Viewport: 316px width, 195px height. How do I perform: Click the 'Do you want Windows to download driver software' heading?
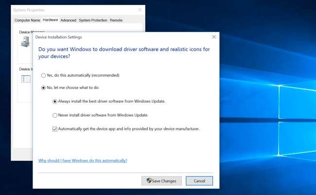[x=124, y=53]
